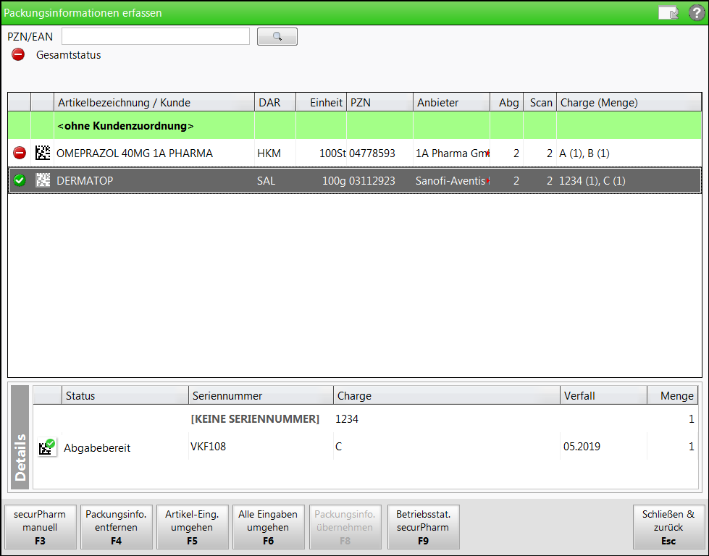Image resolution: width=709 pixels, height=556 pixels.
Task: Click the Einheit column header
Action: pos(322,103)
